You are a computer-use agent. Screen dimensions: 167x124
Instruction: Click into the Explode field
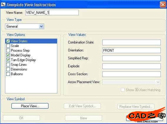tap(131, 66)
